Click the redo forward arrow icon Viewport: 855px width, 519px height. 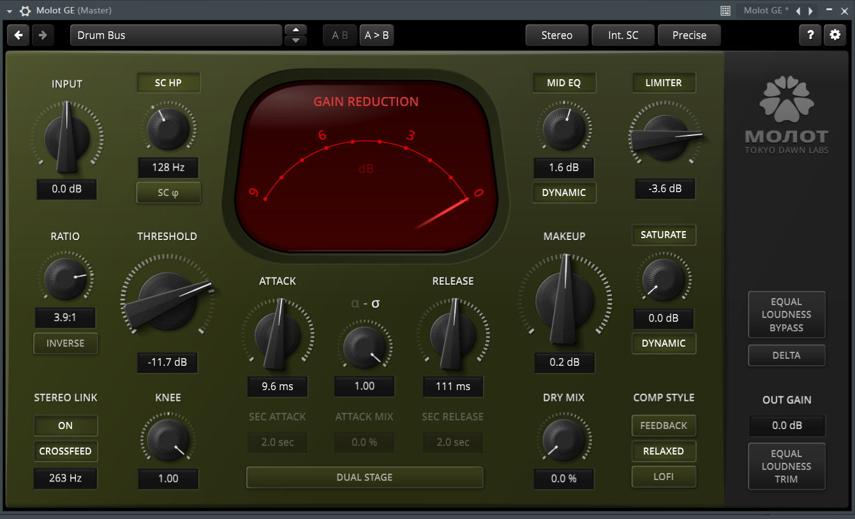43,35
